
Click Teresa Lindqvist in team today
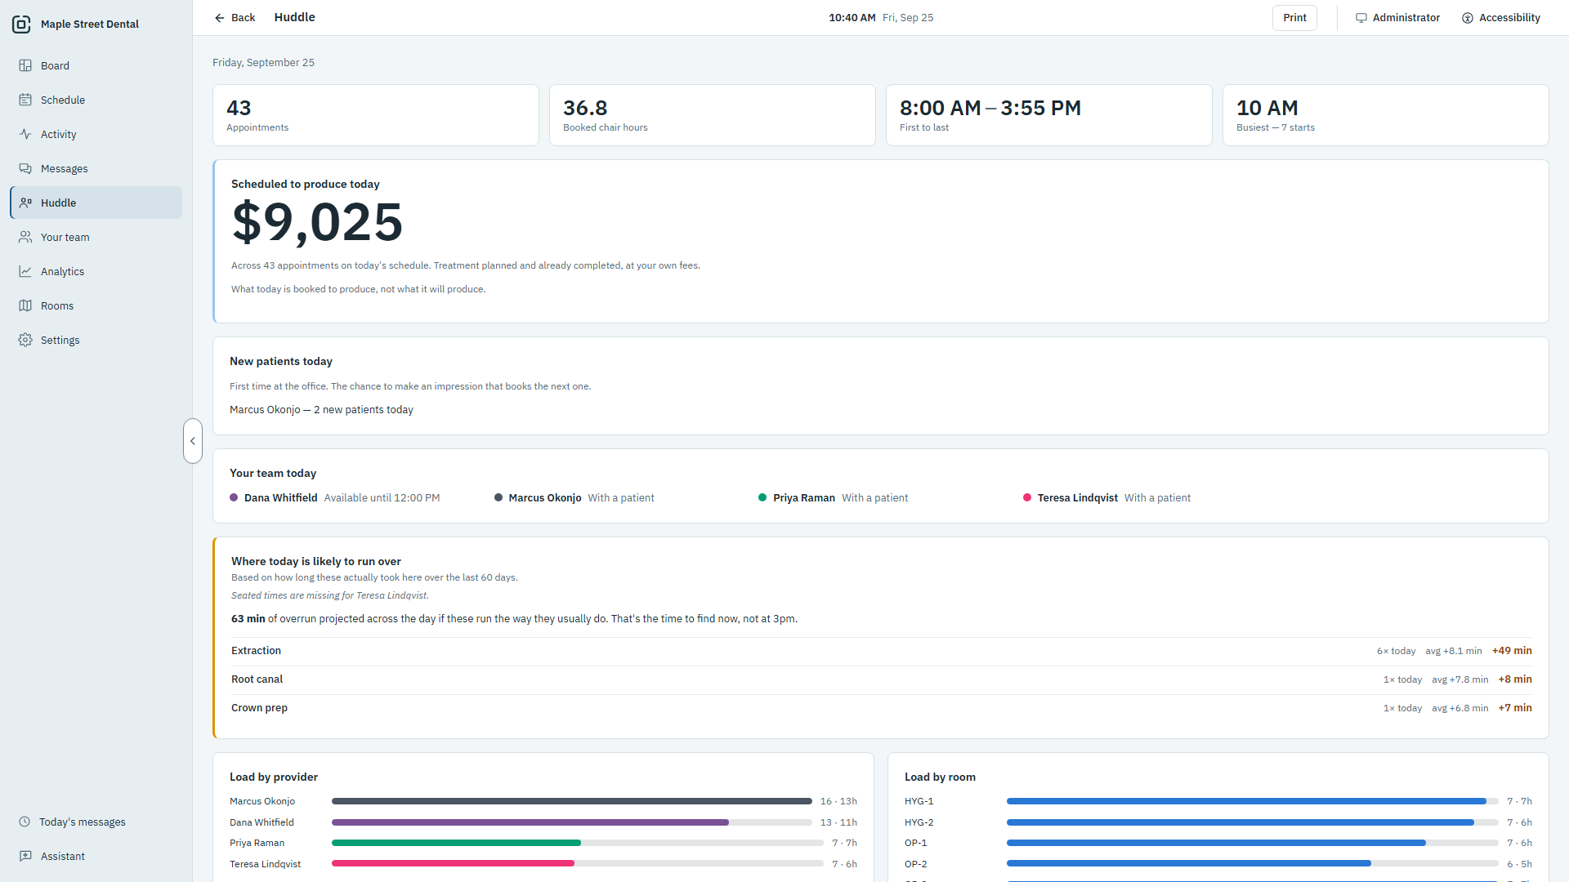click(x=1107, y=498)
